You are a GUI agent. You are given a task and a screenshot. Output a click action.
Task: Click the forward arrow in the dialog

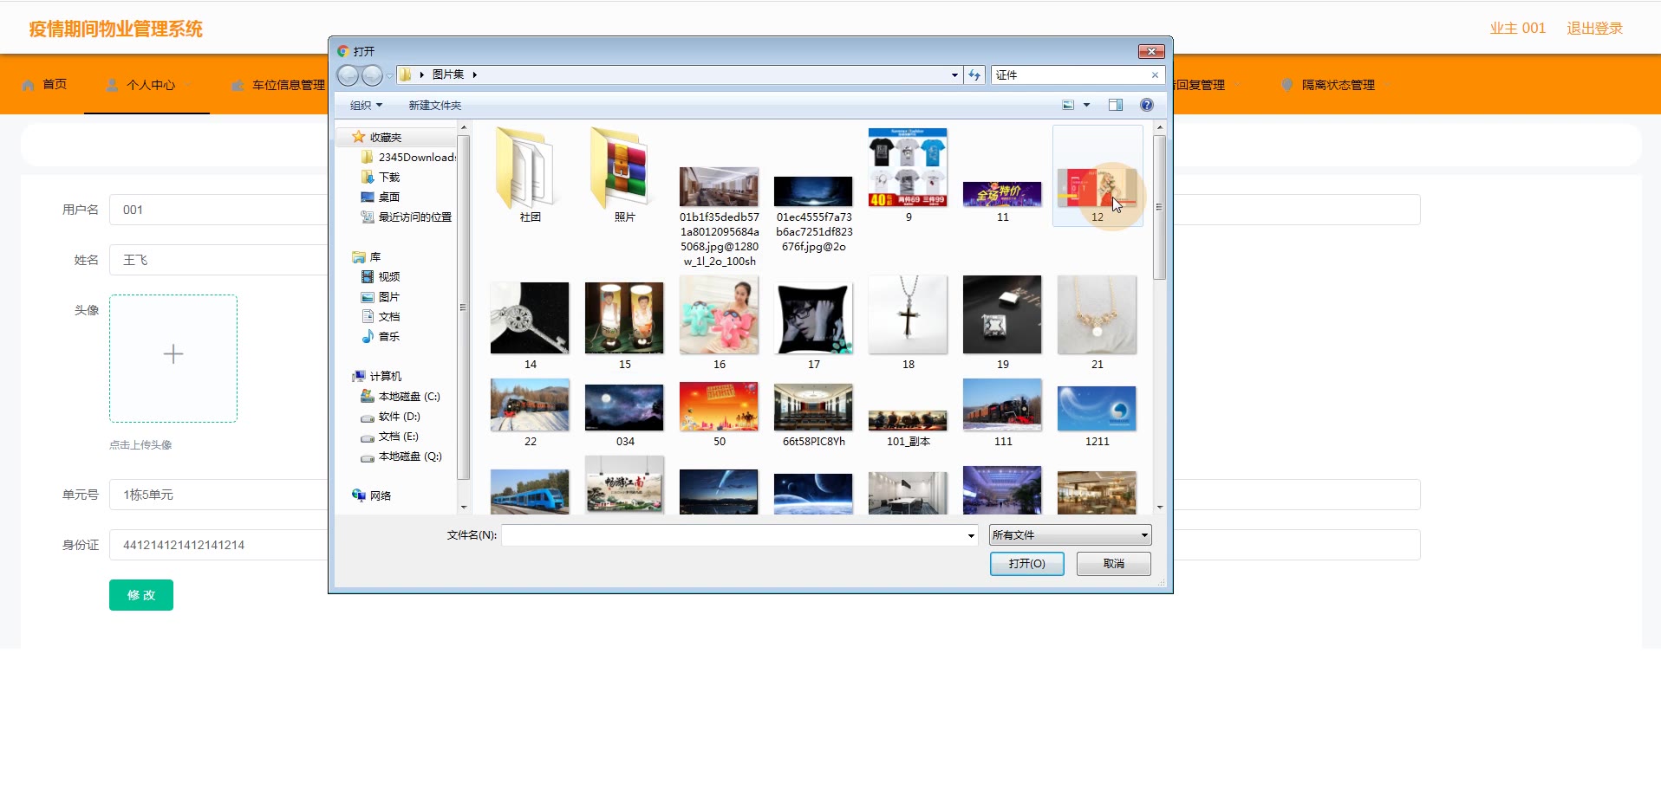(x=372, y=75)
